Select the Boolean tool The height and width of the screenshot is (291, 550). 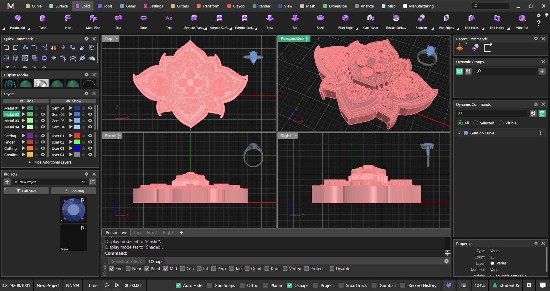point(421,22)
